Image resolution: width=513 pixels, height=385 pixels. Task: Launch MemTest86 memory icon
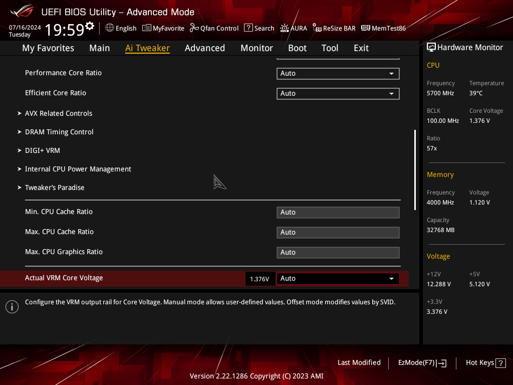pos(365,28)
